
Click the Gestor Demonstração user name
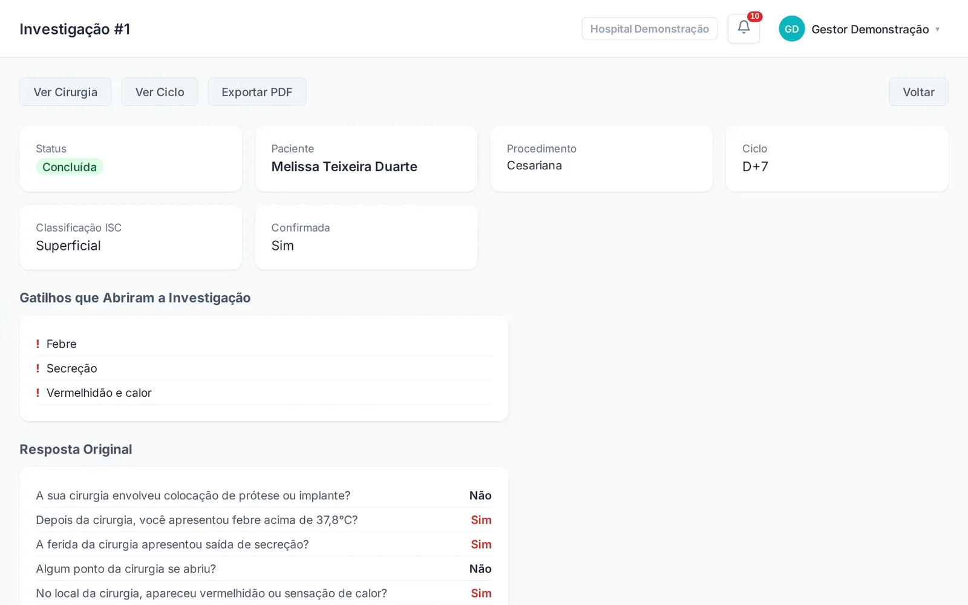coord(870,29)
